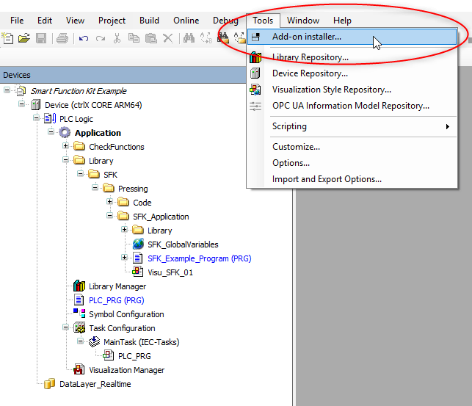Expand the CheckFunctions folder

pyautogui.click(x=65, y=146)
